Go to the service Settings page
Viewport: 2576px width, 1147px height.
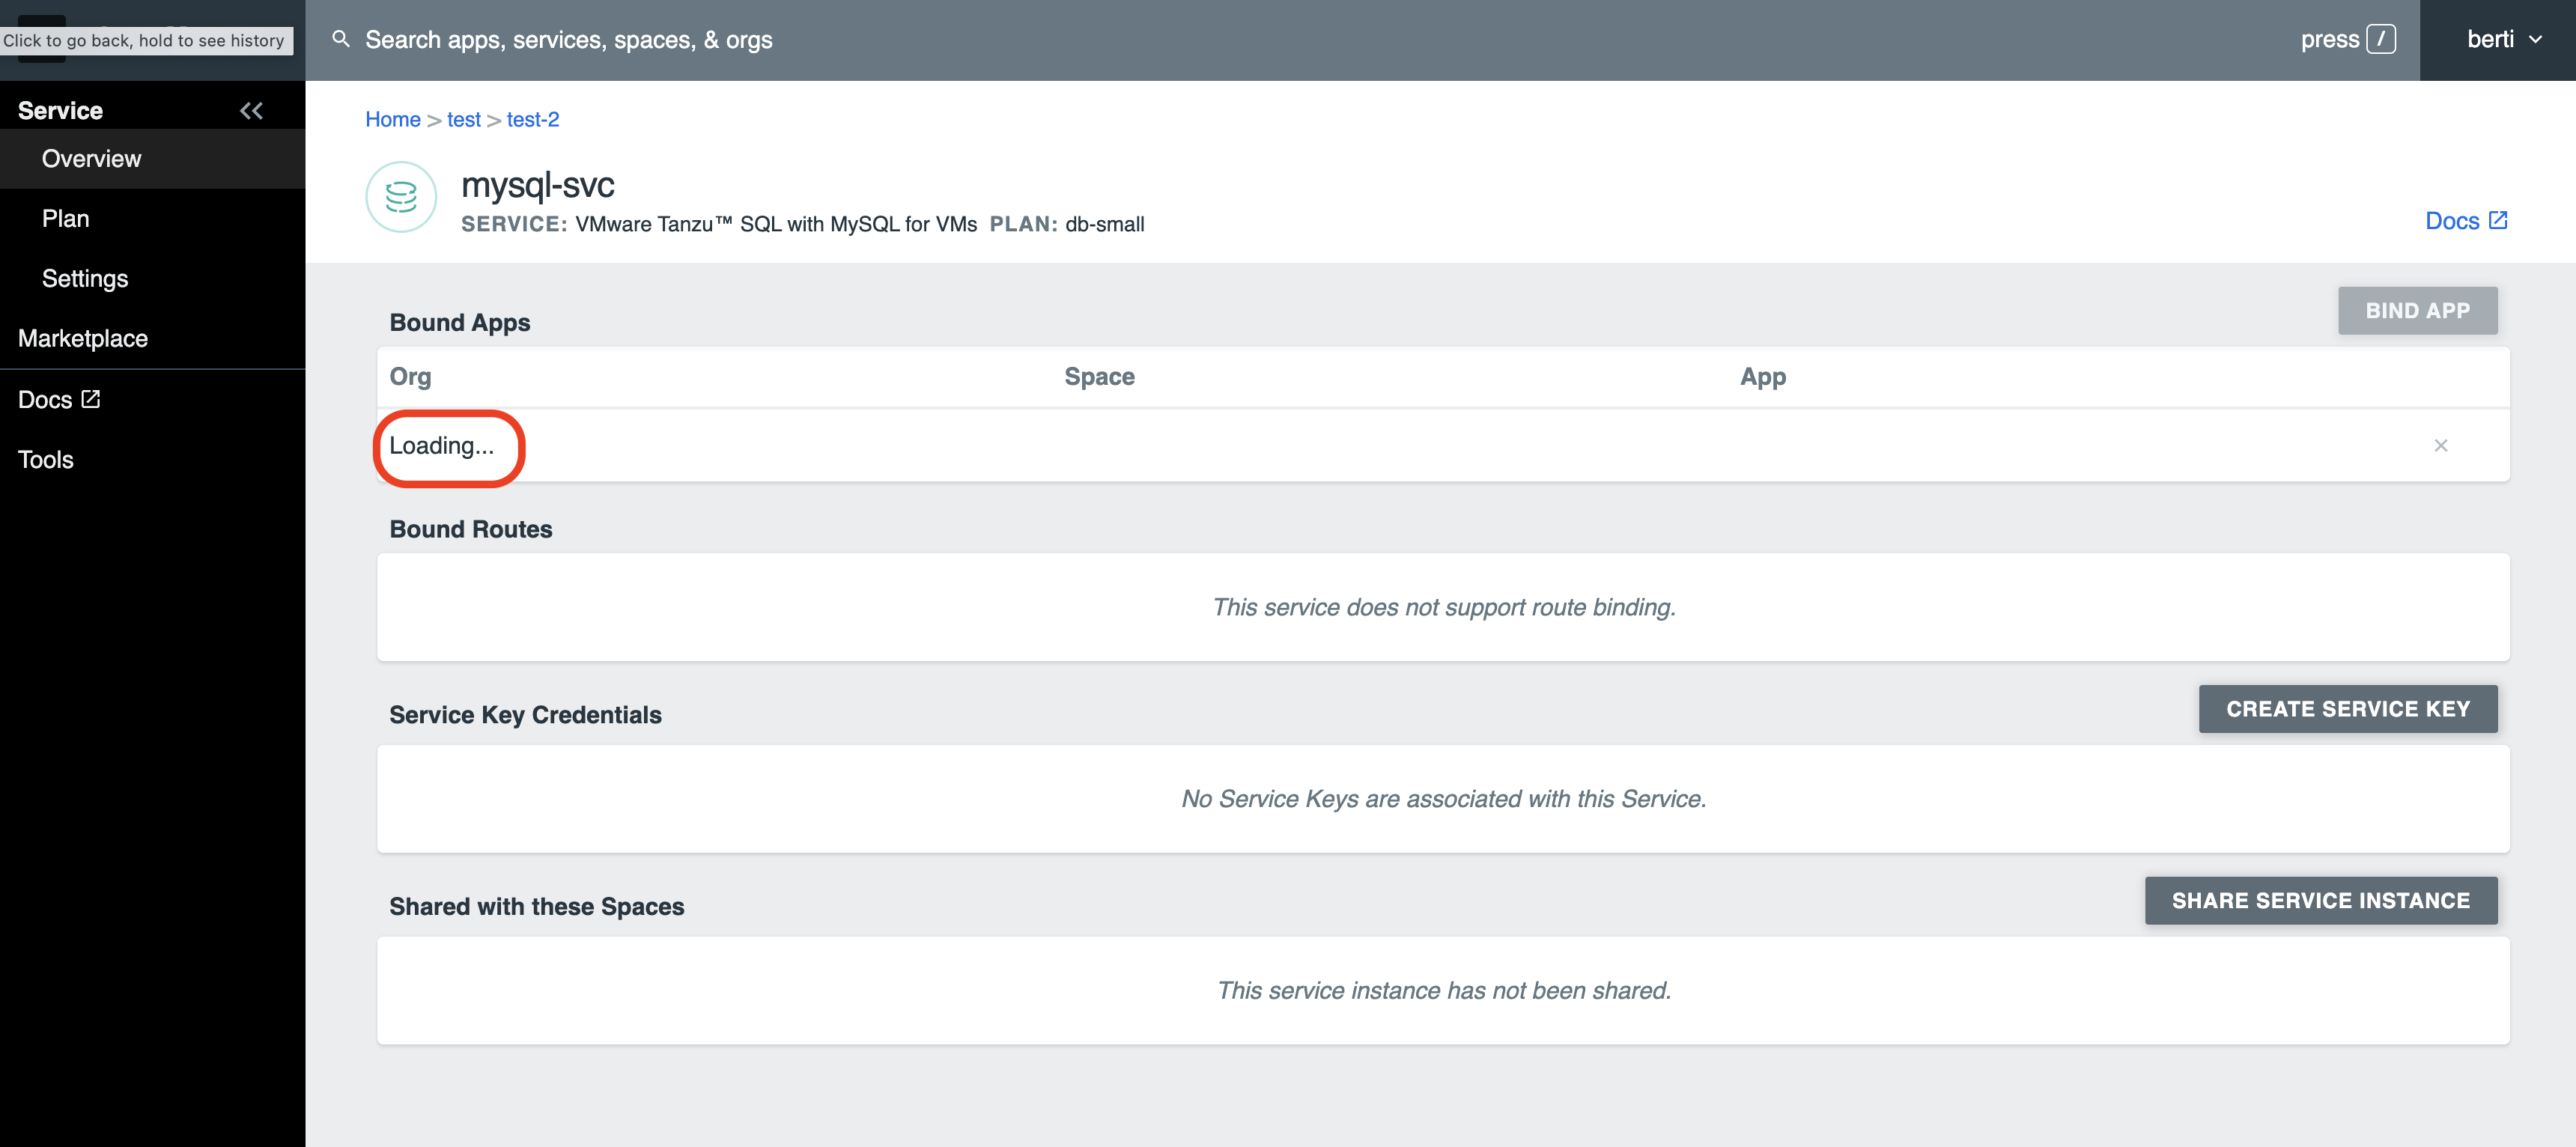pos(85,279)
